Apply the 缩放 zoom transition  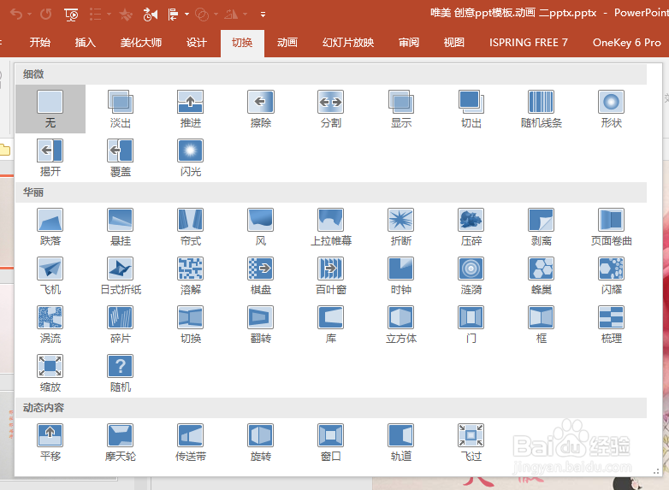coord(50,373)
